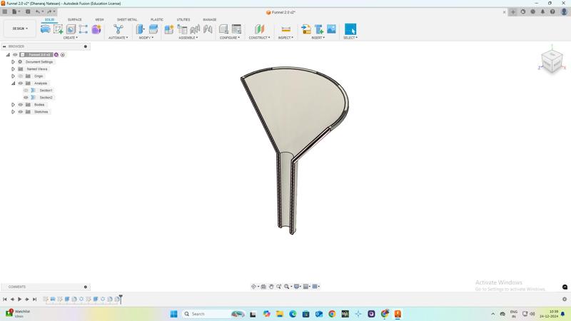Open the Display Settings monitor icon
This screenshot has width=571, height=321.
(x=297, y=287)
